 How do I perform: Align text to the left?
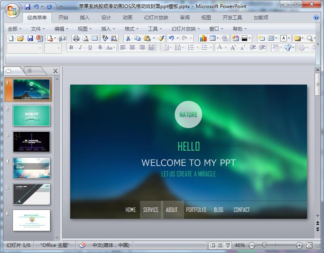pyautogui.click(x=123, y=48)
